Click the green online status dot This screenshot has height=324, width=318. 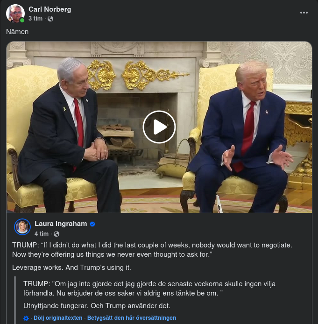pyautogui.click(x=22, y=20)
